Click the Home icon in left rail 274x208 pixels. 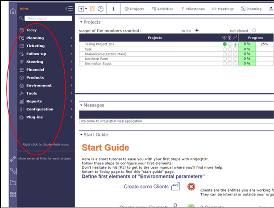(x=12, y=12)
